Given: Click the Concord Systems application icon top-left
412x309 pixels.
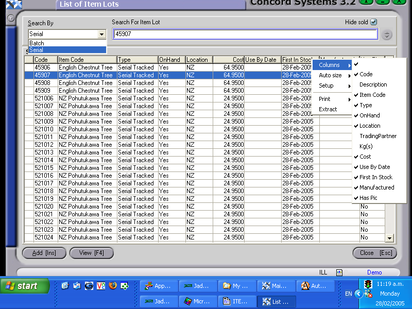Looking at the screenshot, I should tap(14, 4).
